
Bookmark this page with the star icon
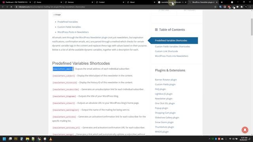pyautogui.click(x=215, y=7)
